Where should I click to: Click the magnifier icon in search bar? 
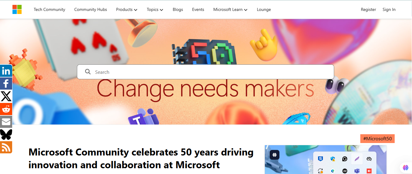(88, 72)
